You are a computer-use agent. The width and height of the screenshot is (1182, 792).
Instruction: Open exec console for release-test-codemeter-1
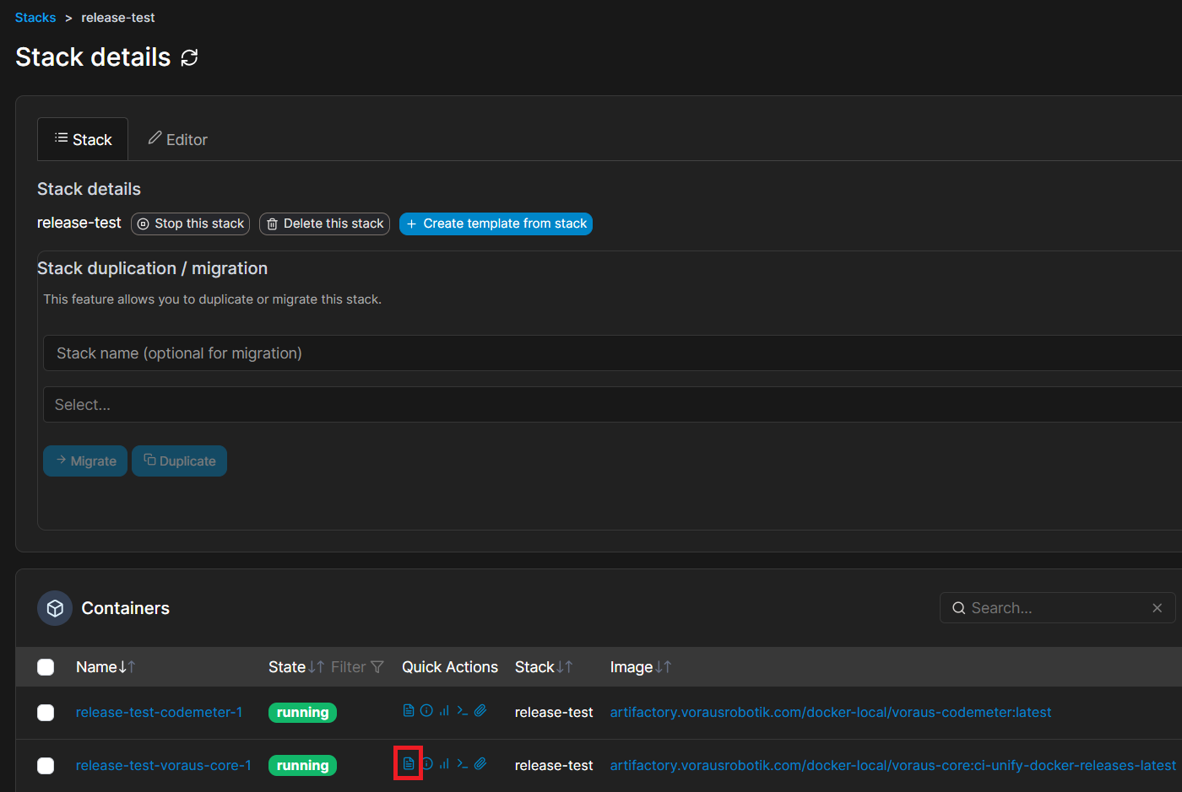[x=462, y=711]
